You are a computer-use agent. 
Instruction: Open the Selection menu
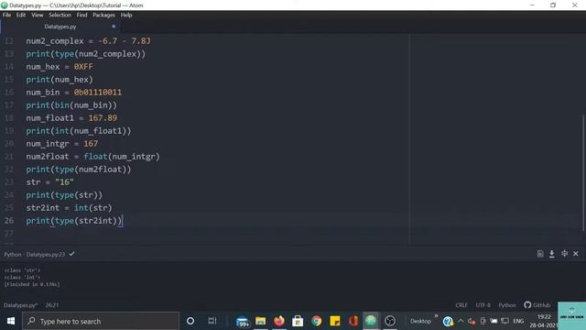point(60,15)
